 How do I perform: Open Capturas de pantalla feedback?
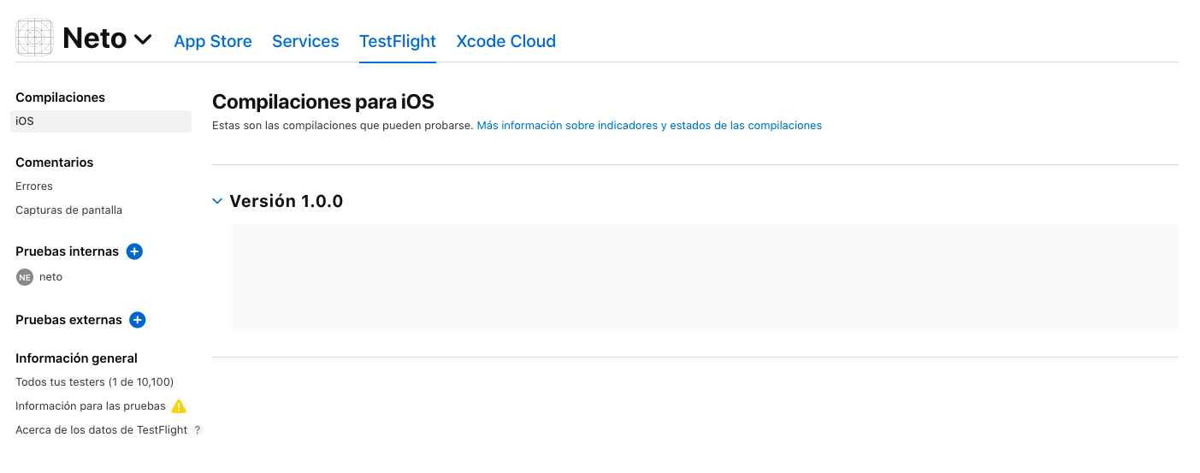point(68,210)
